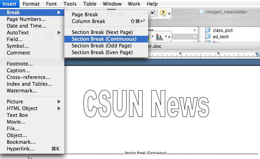Choose Movie... menu item
This screenshot has height=159, width=260.
pyautogui.click(x=32, y=122)
